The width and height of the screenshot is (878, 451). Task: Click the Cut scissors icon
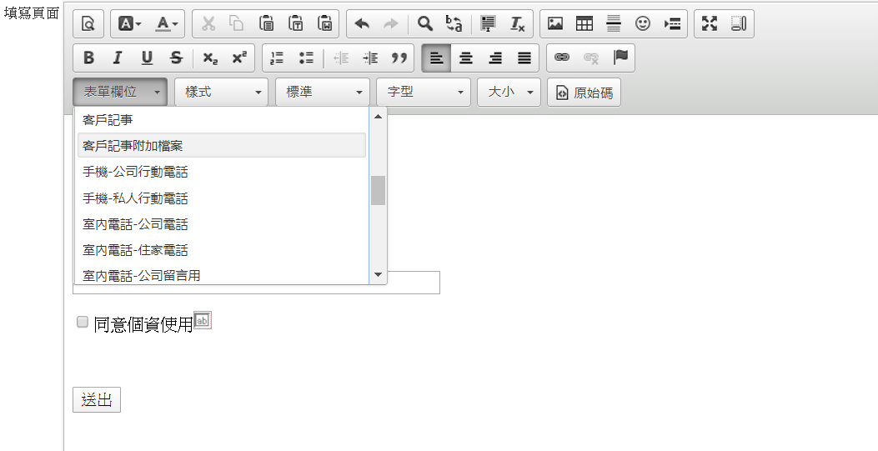(x=208, y=23)
